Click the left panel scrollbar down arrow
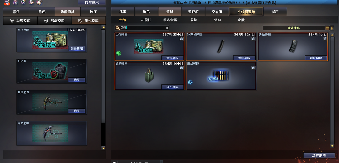This screenshot has width=339, height=163. point(103,148)
